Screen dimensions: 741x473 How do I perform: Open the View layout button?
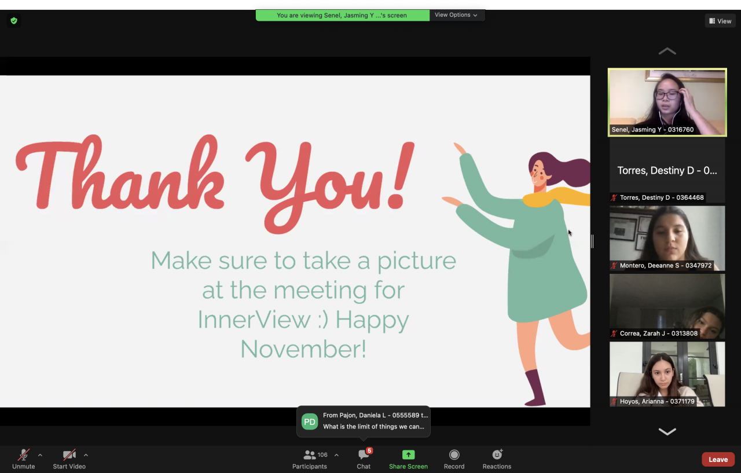point(720,21)
